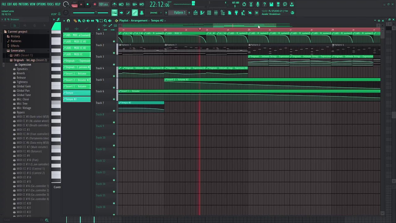Select the playlist Delete tool

pos(84,21)
